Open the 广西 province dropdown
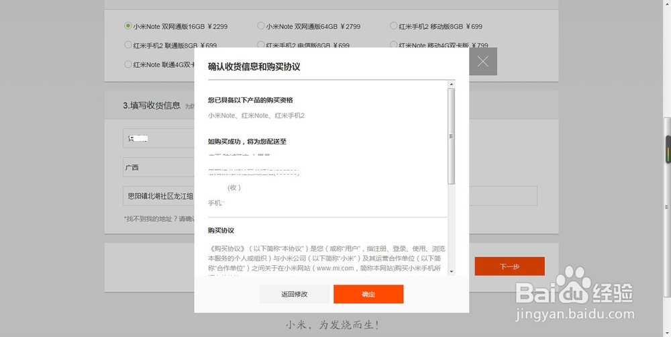 (x=159, y=167)
